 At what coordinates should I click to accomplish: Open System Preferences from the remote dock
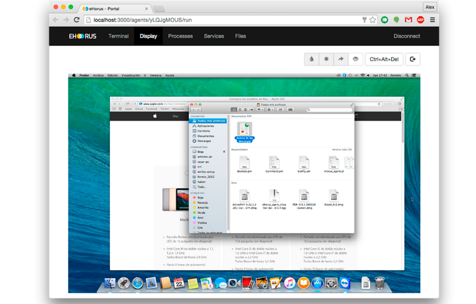click(x=331, y=283)
